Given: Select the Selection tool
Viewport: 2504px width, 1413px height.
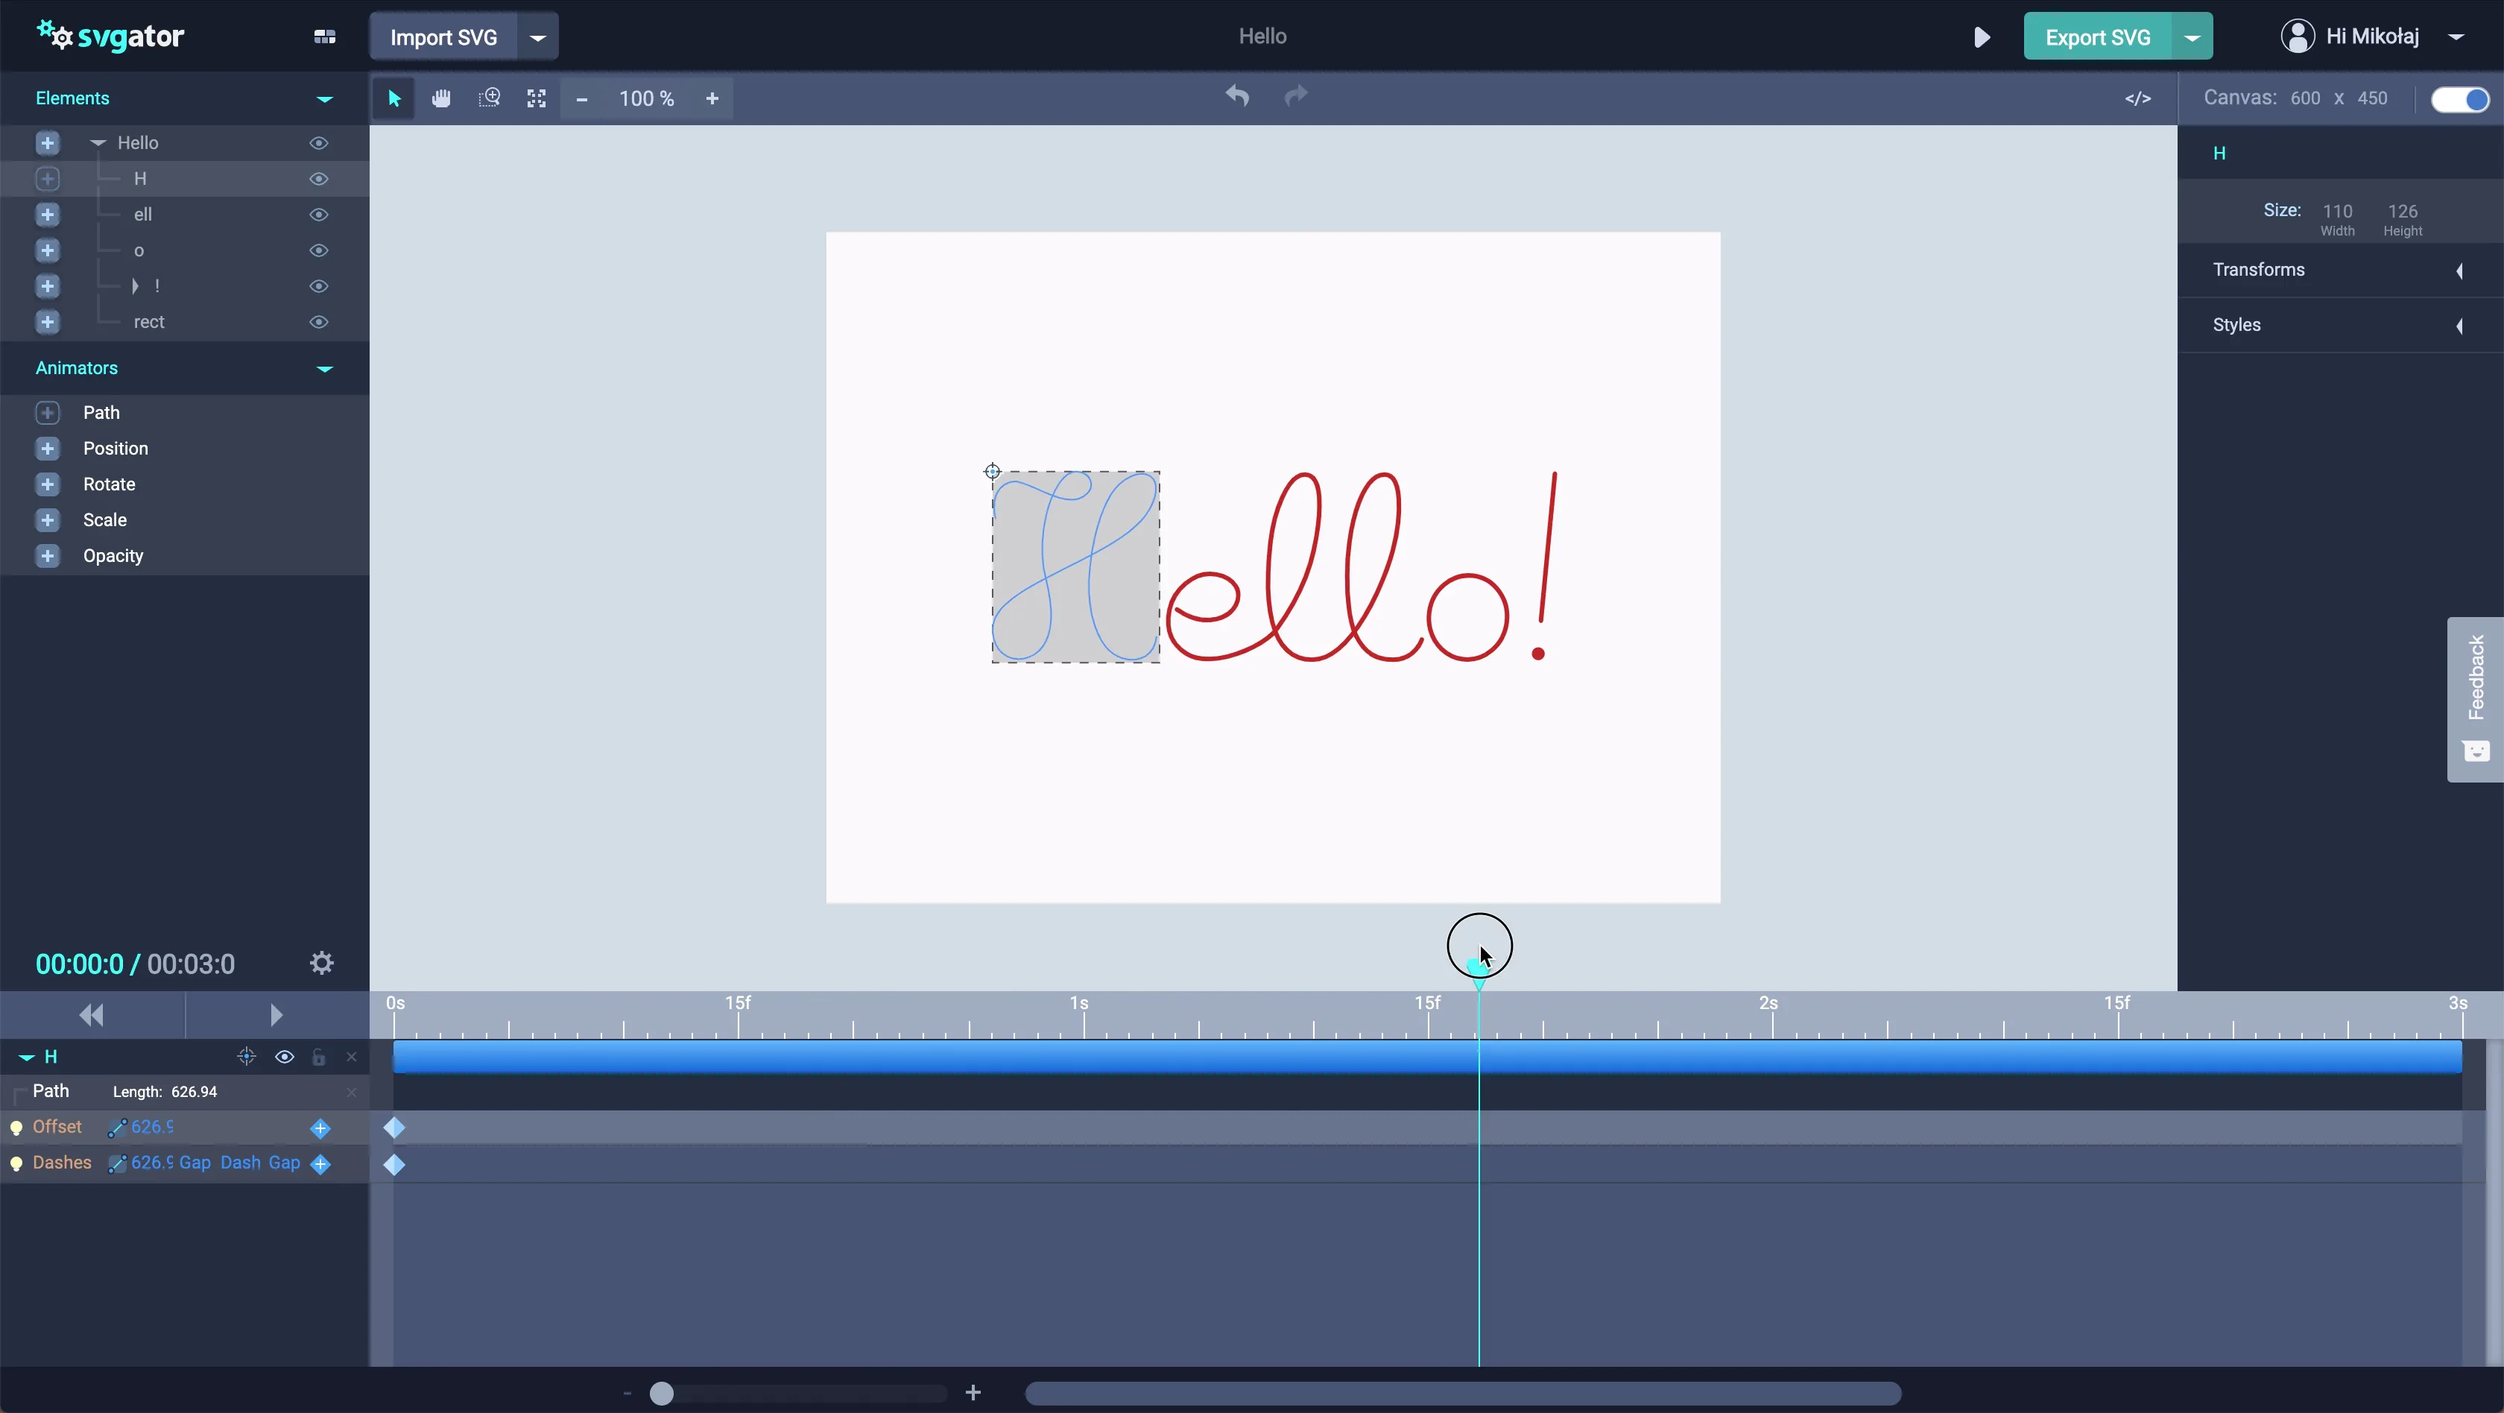Looking at the screenshot, I should [x=393, y=98].
